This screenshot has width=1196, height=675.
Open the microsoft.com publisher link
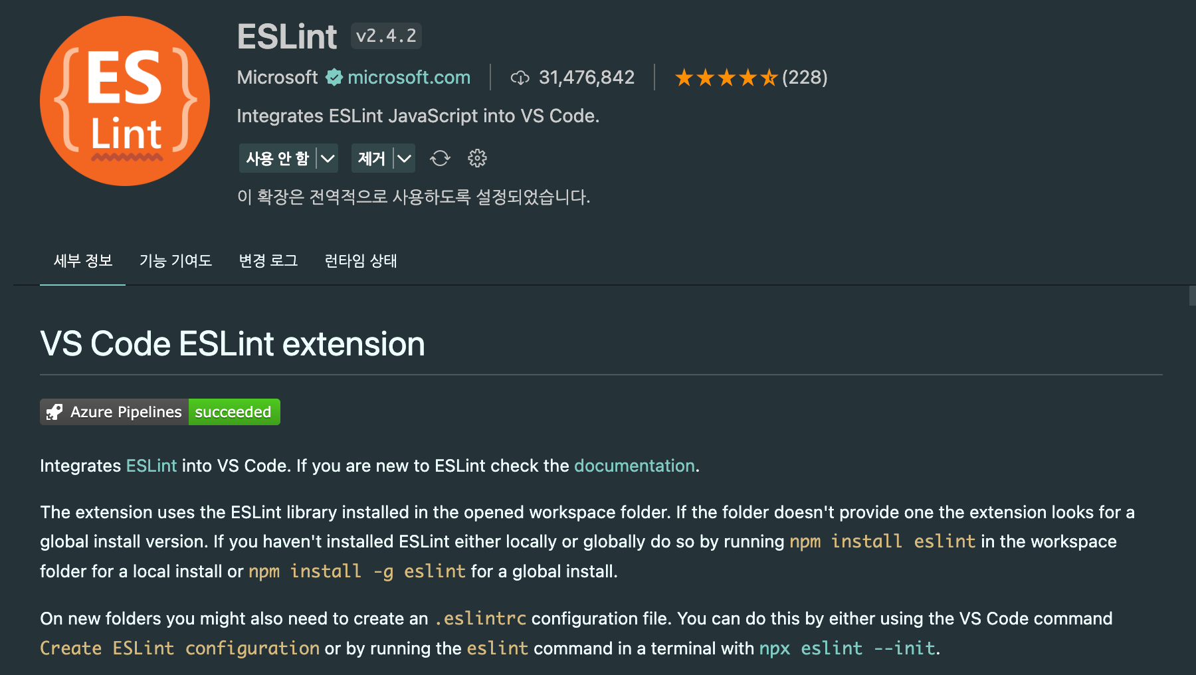coord(409,77)
